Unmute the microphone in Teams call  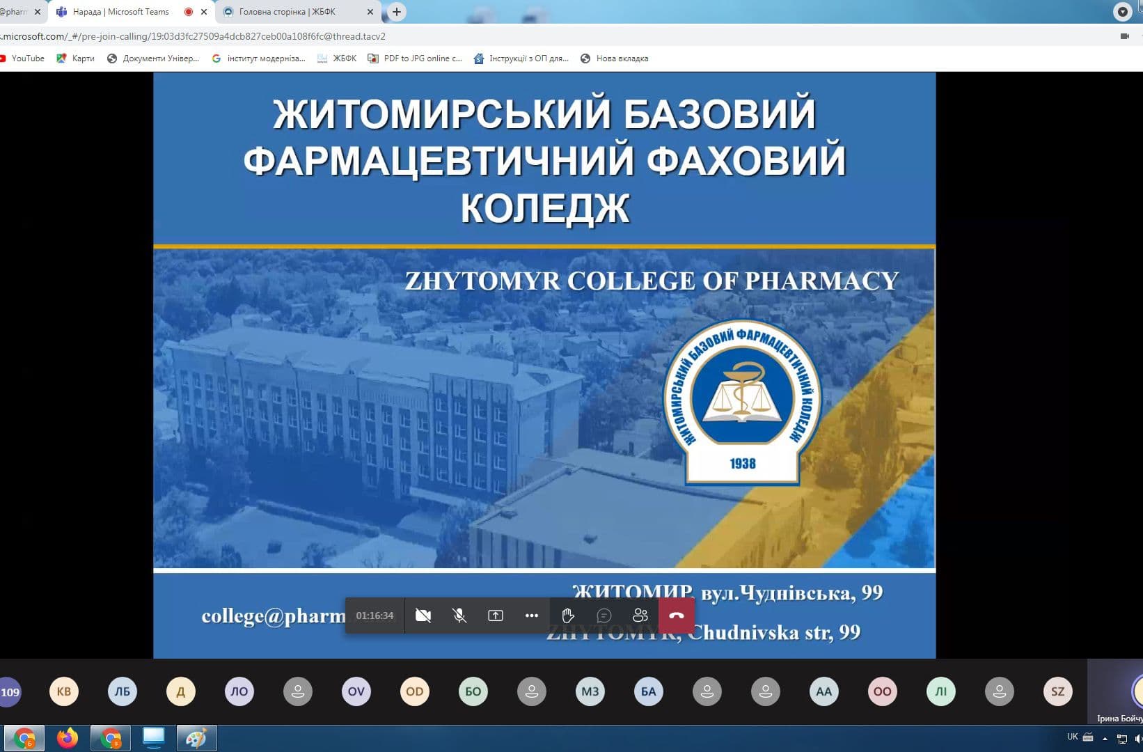coord(459,616)
